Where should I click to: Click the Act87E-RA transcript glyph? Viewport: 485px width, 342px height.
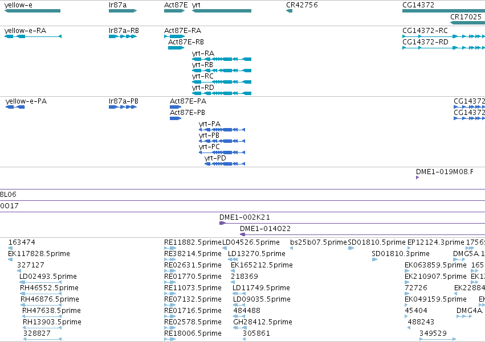point(174,36)
